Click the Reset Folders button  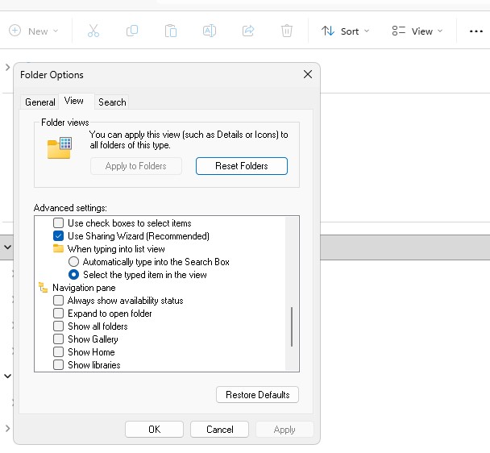(x=241, y=166)
